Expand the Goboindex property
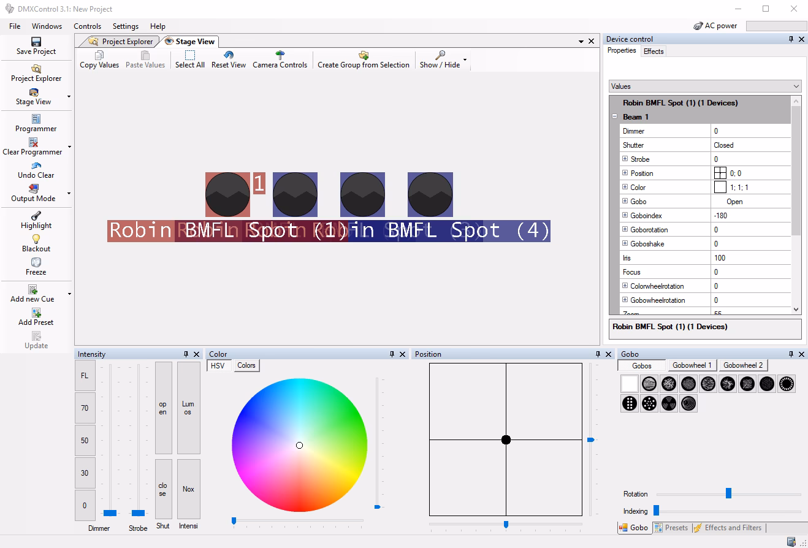 (x=625, y=215)
